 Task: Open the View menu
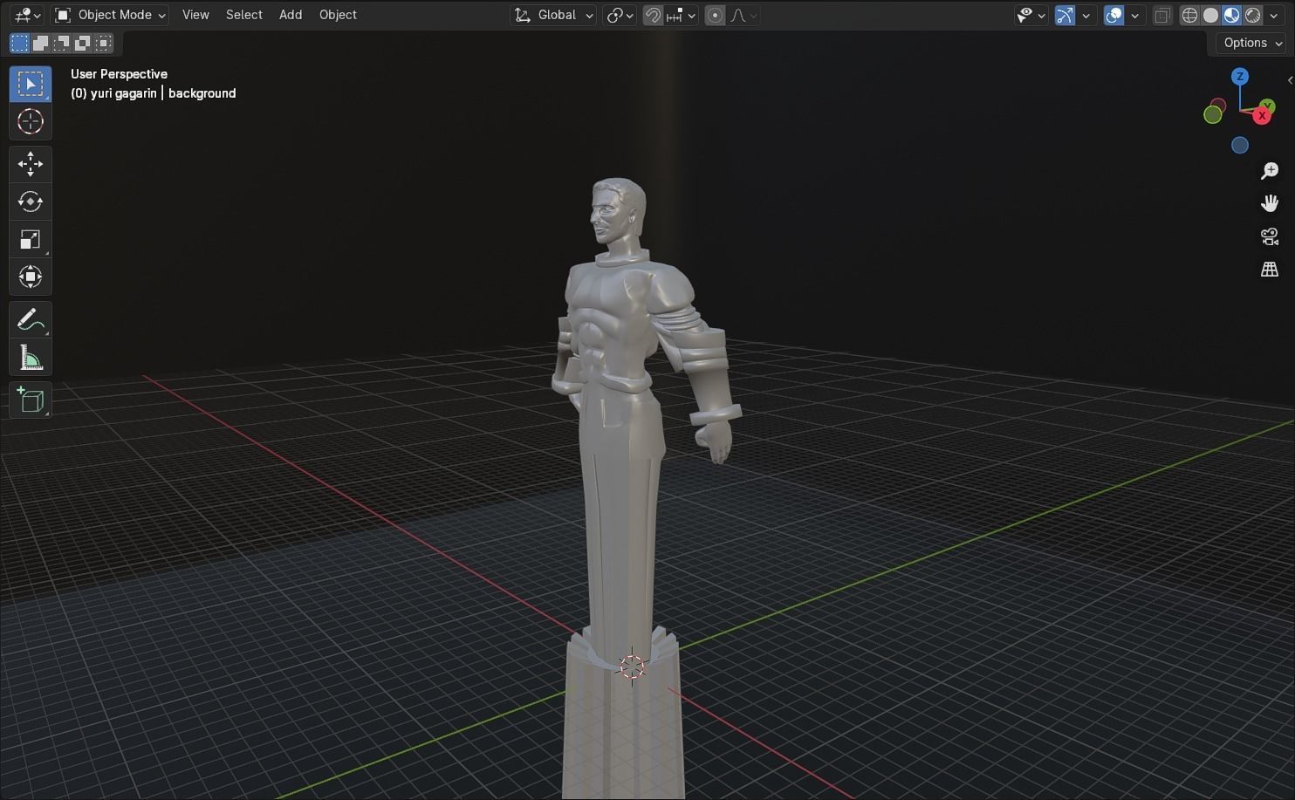(x=195, y=15)
